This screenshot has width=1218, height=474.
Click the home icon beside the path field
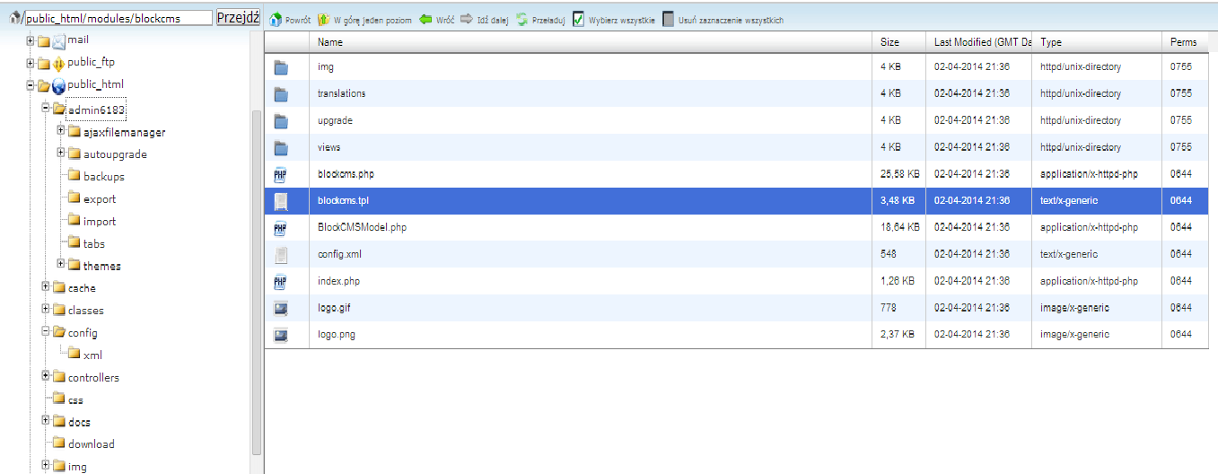tap(13, 18)
